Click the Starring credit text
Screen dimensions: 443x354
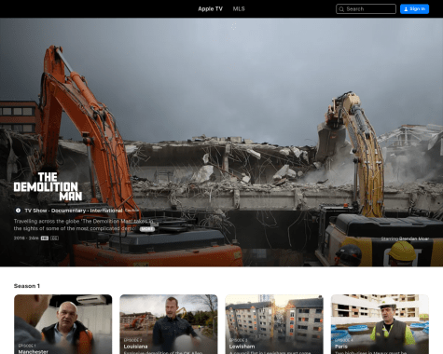[405, 238]
